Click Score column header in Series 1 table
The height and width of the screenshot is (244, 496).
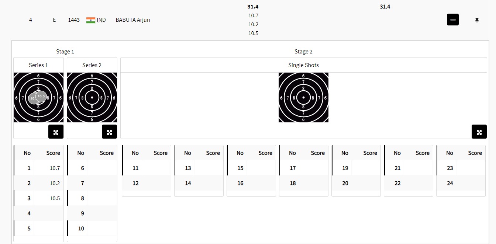pos(53,153)
